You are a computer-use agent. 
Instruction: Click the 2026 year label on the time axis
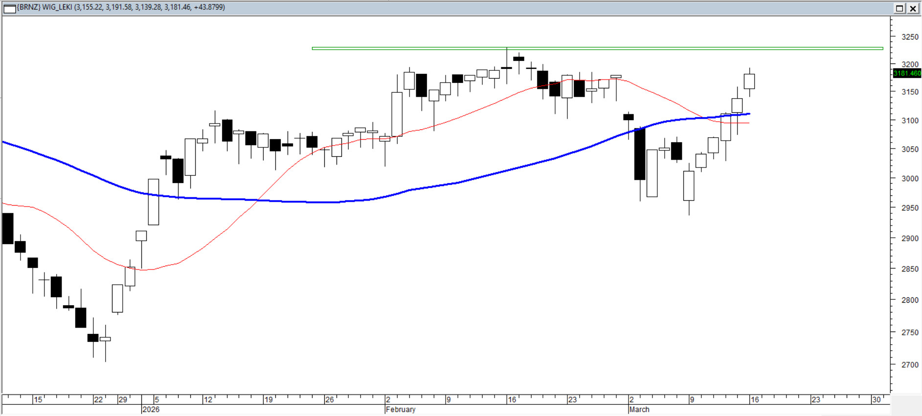[151, 409]
